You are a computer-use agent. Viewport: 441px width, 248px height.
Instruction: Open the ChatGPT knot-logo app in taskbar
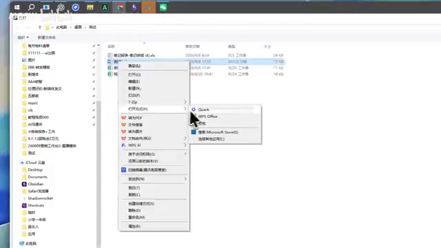tap(61, 8)
